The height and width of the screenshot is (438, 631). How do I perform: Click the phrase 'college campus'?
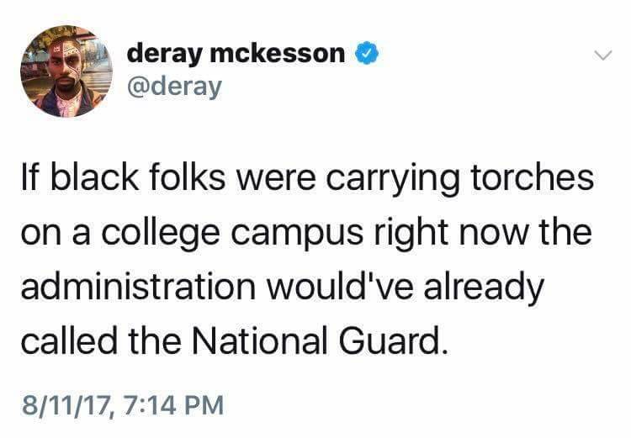pos(232,234)
